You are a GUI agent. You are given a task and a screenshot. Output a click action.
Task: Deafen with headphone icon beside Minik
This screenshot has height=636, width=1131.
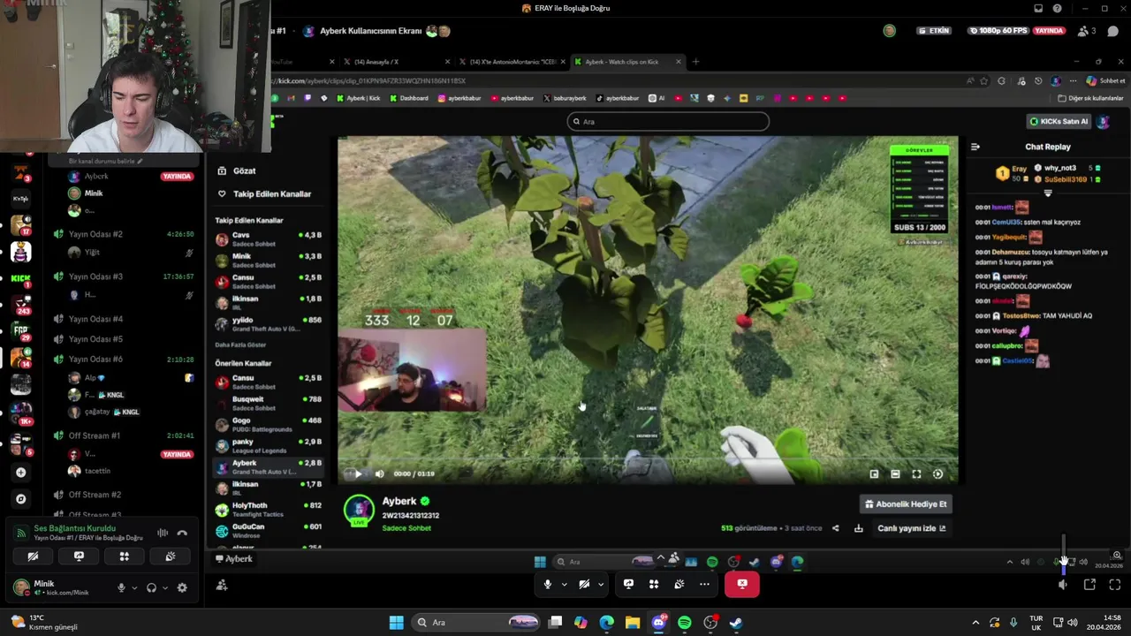click(151, 587)
